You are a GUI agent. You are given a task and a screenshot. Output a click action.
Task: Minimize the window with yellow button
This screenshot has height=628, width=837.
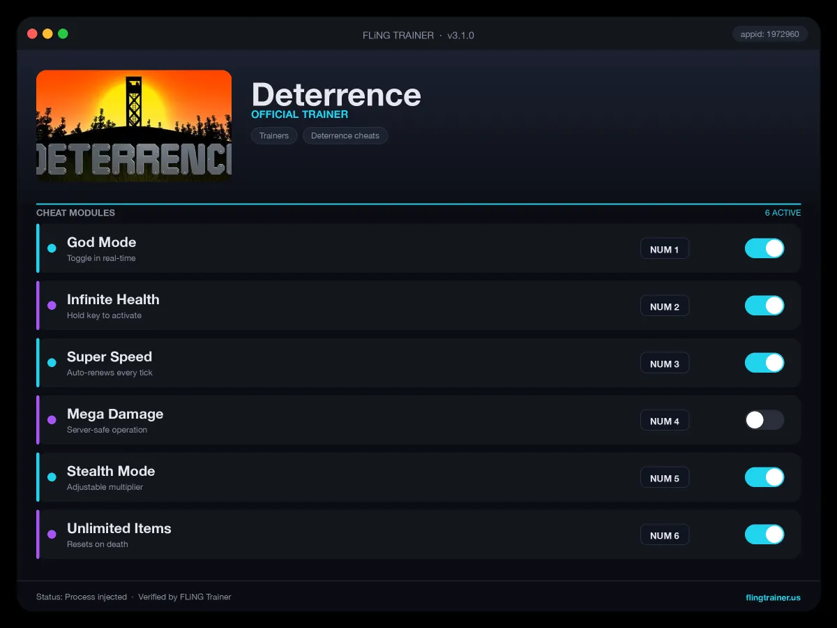point(47,33)
